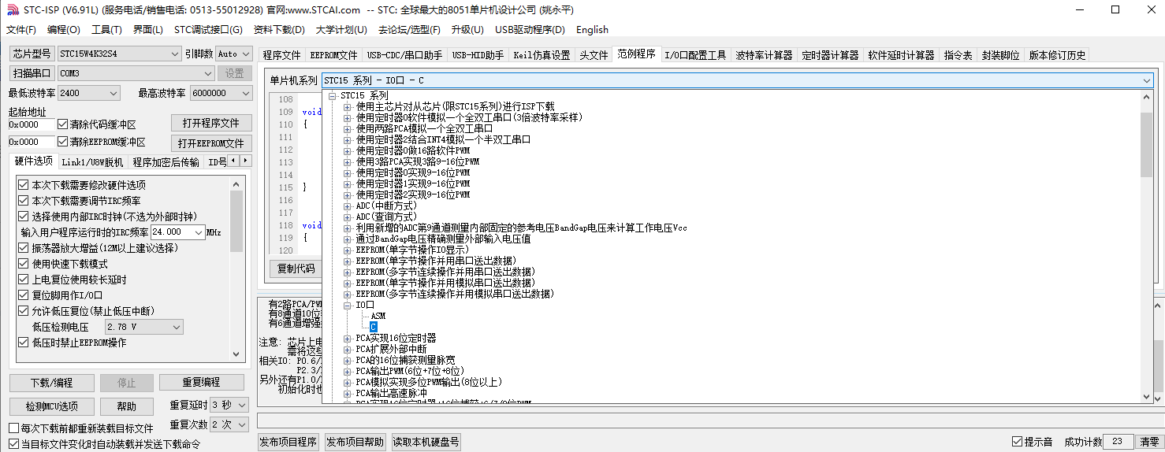Click the 扫描串口 button
The image size is (1165, 452).
[32, 73]
